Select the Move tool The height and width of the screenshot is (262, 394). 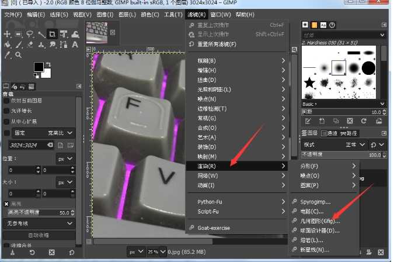tap(7, 34)
